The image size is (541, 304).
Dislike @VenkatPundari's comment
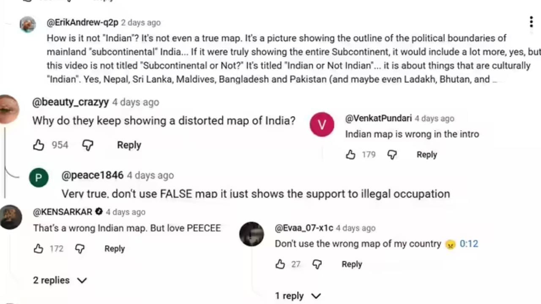[x=392, y=155]
